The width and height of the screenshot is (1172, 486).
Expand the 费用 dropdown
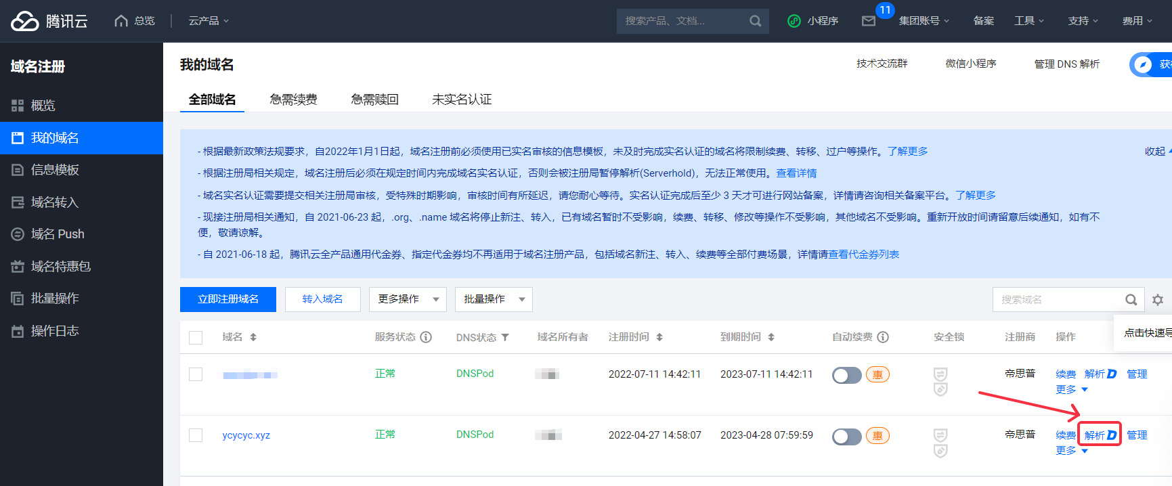pos(1137,21)
